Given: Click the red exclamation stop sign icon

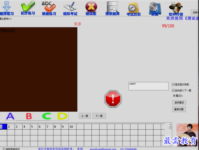Looking at the screenshot, I should [113, 99].
